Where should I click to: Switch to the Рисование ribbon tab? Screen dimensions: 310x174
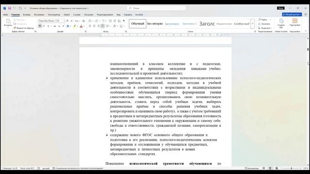[x=39, y=14]
